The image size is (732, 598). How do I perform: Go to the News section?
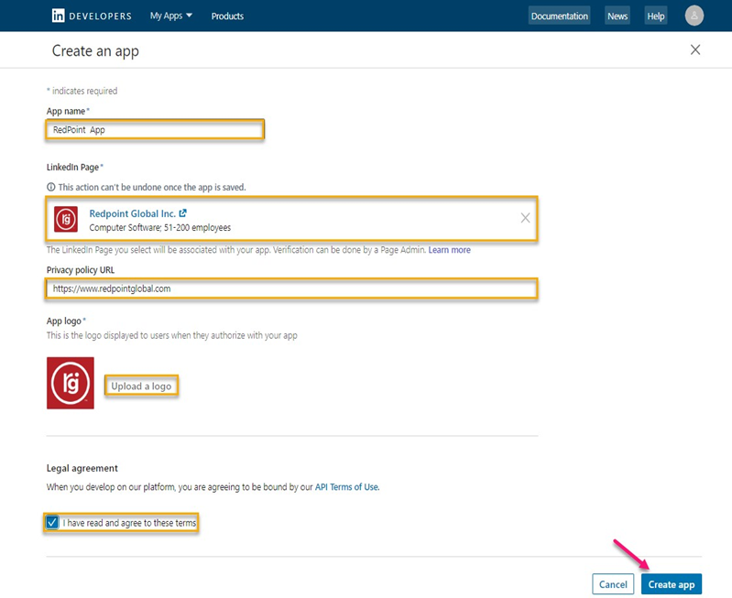[617, 16]
